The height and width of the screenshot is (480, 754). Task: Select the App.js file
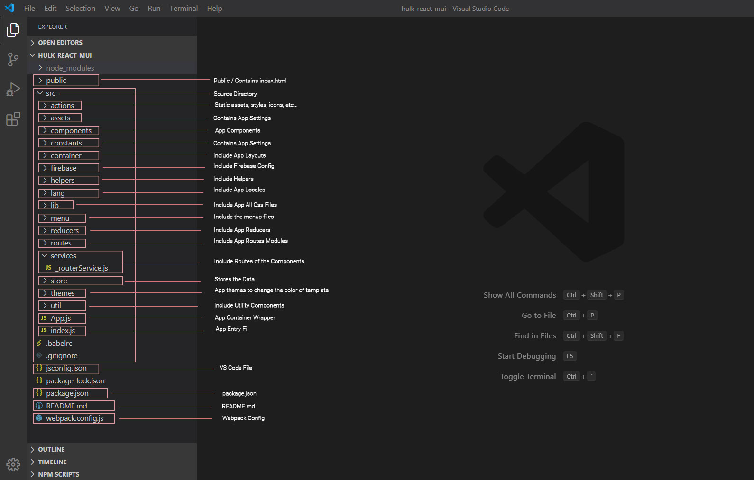(x=61, y=318)
